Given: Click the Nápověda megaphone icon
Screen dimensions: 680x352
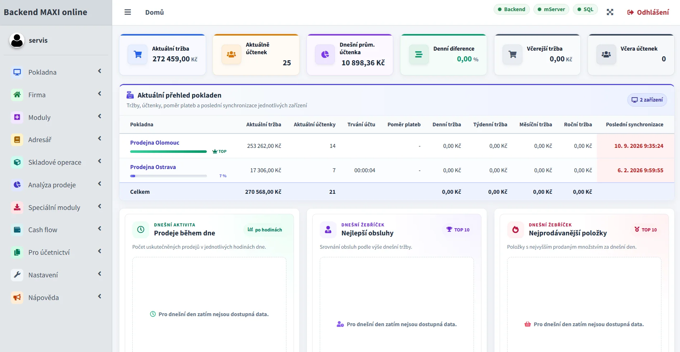Looking at the screenshot, I should coord(17,297).
